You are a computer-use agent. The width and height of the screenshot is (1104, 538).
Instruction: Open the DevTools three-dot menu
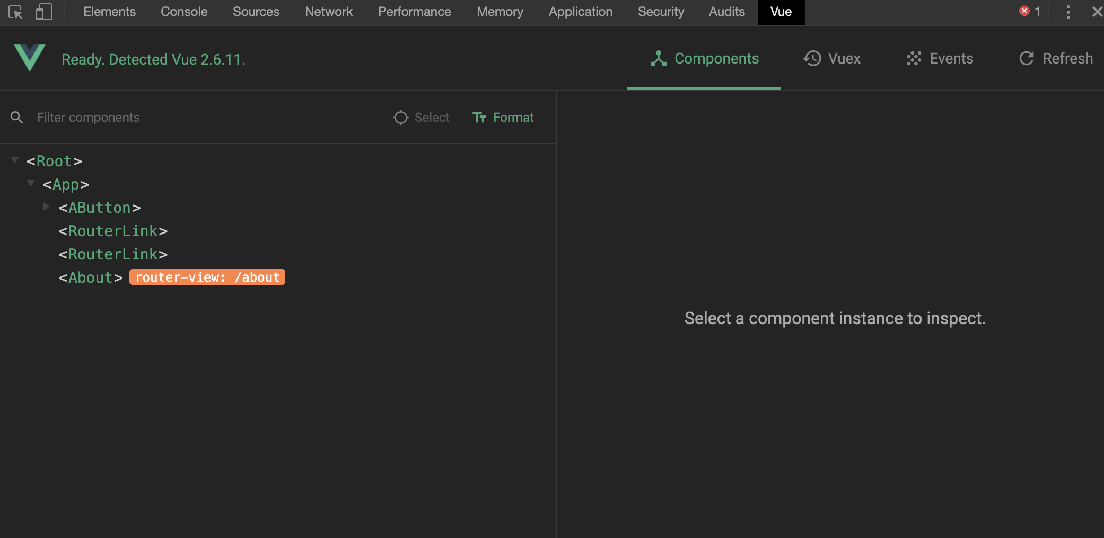tap(1068, 12)
